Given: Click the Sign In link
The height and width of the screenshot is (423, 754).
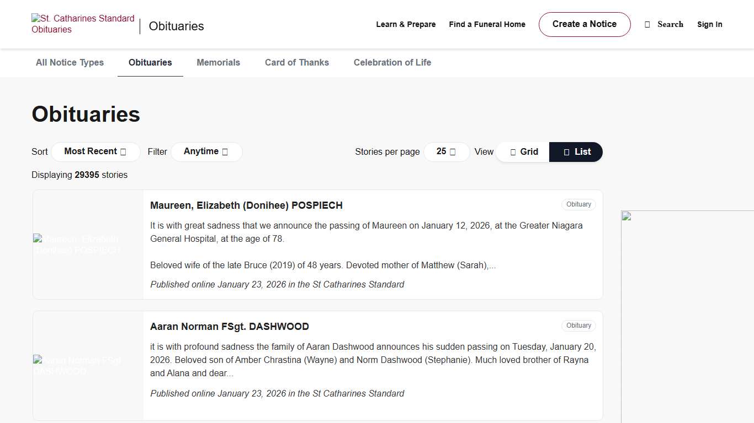Looking at the screenshot, I should coord(709,24).
